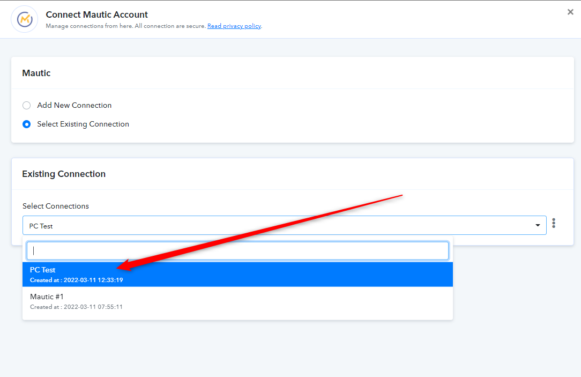Select the Select Existing Connection radio button
581x377 pixels.
click(x=27, y=124)
